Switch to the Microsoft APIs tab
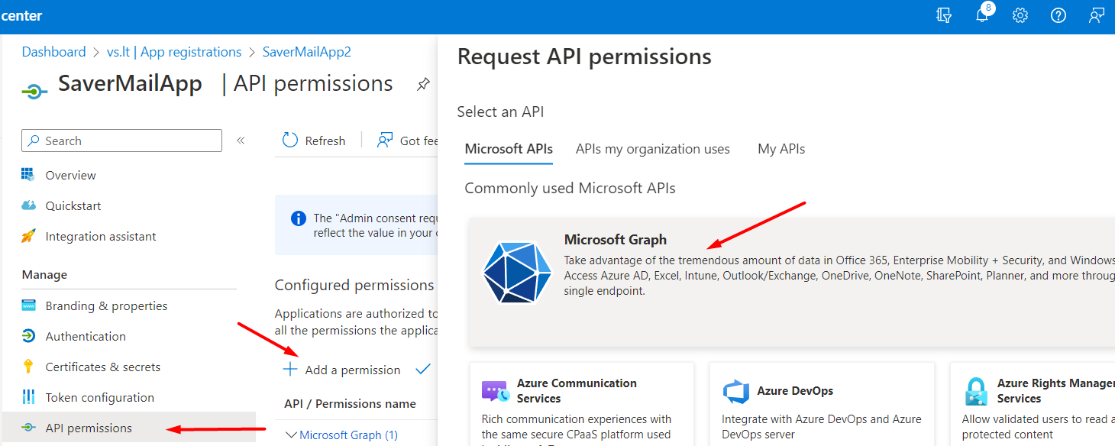The width and height of the screenshot is (1115, 446). click(x=509, y=149)
